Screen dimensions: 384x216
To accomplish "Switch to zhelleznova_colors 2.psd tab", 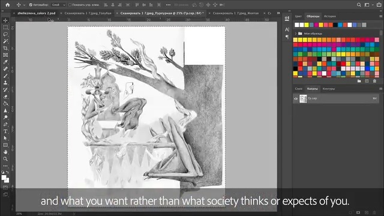I will click(36, 13).
